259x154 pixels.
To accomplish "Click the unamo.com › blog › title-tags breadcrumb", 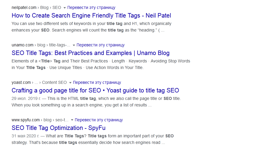I will click(41, 45).
